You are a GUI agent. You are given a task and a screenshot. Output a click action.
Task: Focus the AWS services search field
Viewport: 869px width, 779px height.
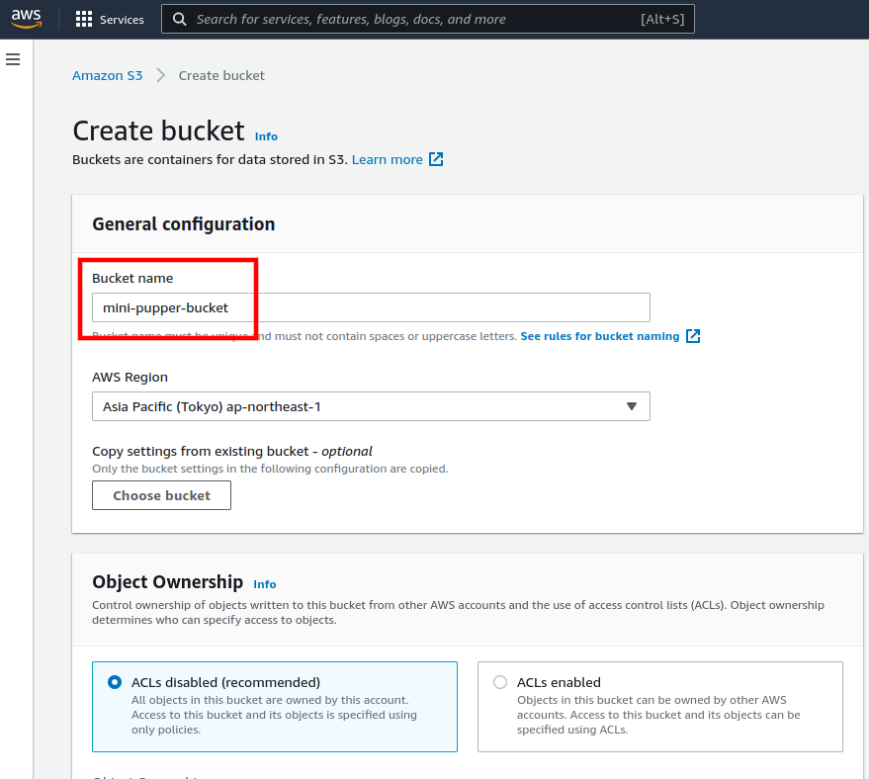427,20
